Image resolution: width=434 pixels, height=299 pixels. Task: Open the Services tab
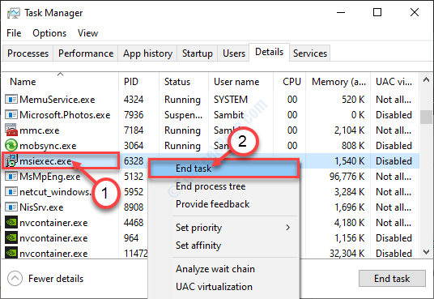point(310,53)
